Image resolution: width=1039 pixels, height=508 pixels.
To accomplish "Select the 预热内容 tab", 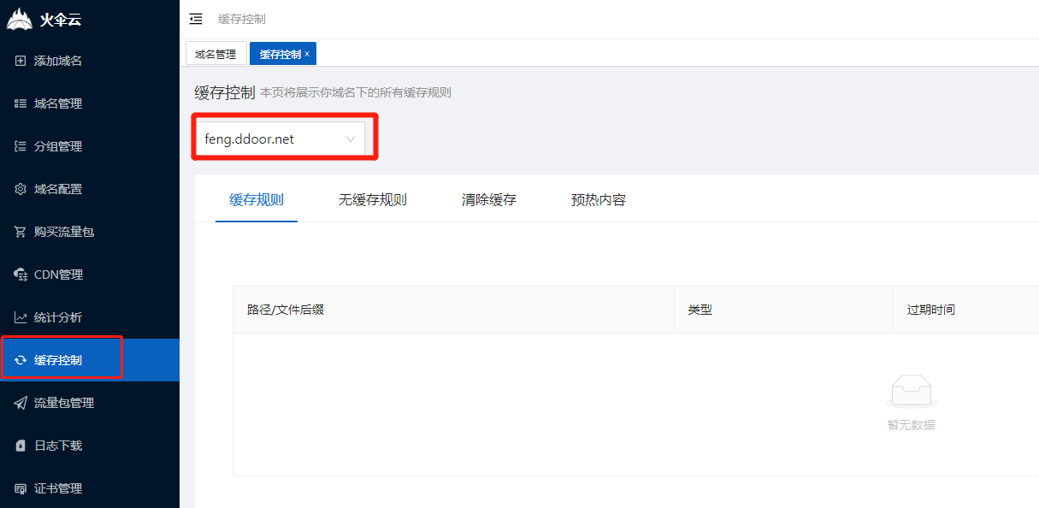I will [x=598, y=200].
